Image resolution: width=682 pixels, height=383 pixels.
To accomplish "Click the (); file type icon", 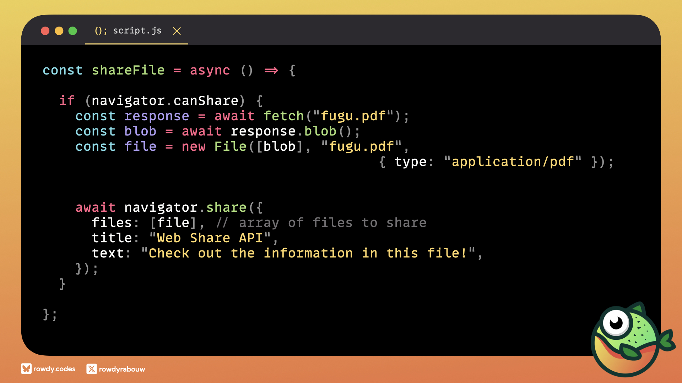I will click(101, 31).
